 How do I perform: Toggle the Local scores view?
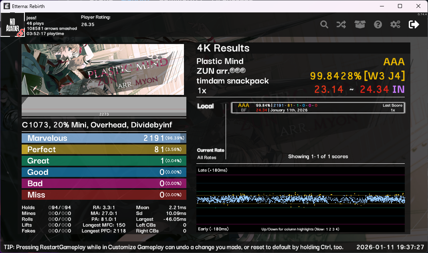pyautogui.click(x=205, y=106)
